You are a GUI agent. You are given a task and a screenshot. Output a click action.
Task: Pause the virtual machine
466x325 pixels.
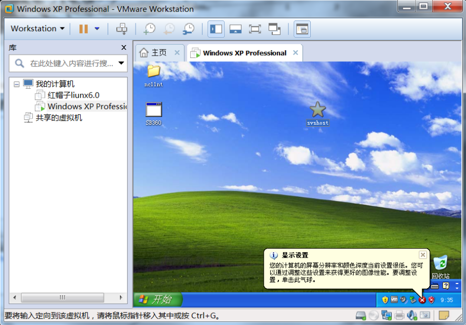point(84,29)
